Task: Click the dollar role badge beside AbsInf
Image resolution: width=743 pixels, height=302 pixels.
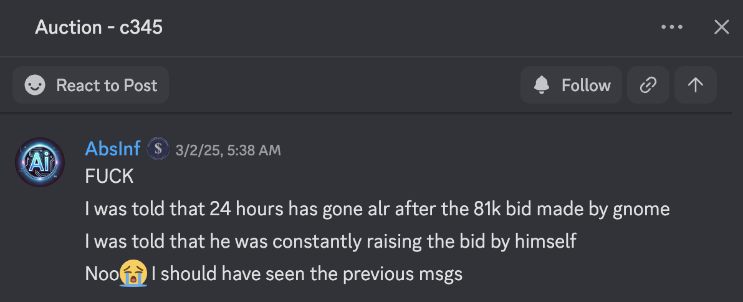Action: (x=158, y=150)
